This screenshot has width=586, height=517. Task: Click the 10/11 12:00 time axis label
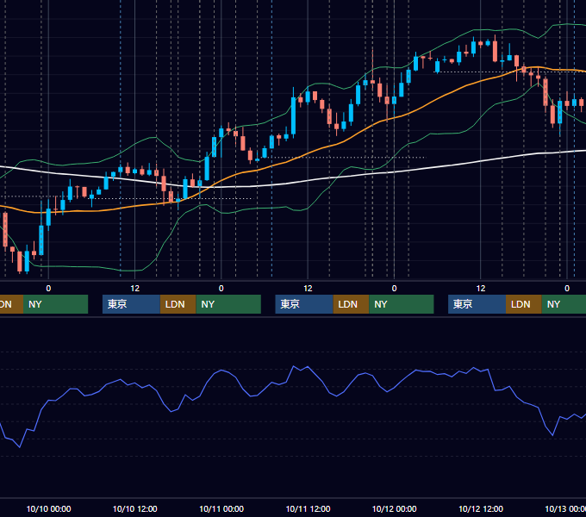coord(308,508)
